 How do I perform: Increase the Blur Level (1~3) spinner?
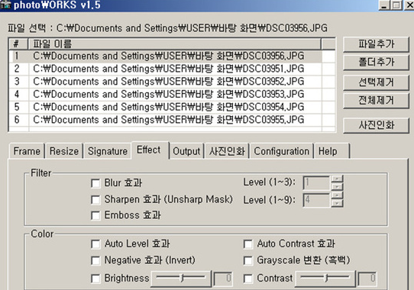[x=337, y=179]
